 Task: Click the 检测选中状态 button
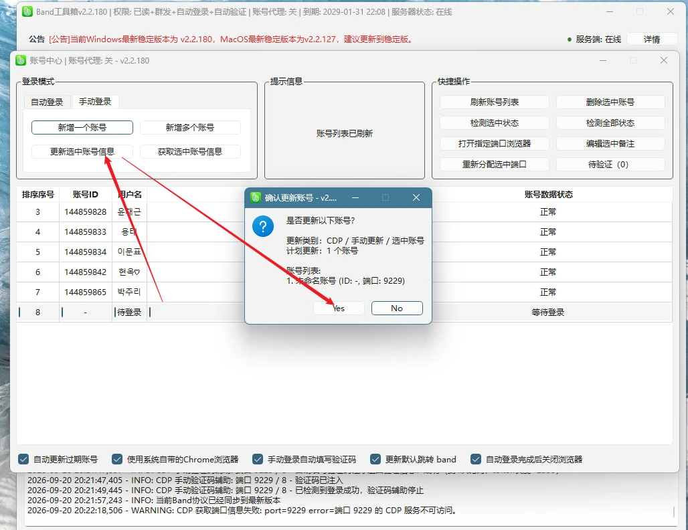[x=495, y=123]
